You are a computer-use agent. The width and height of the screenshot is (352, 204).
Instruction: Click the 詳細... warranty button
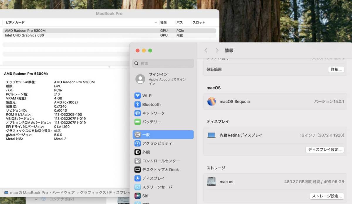[336, 70]
